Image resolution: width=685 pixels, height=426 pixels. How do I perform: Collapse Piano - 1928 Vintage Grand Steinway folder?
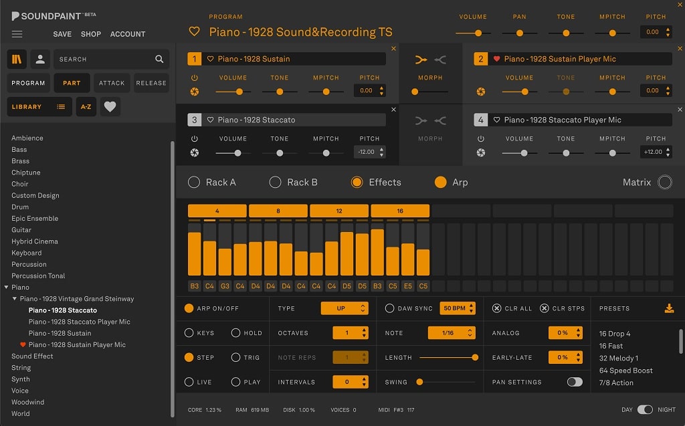[x=15, y=299]
